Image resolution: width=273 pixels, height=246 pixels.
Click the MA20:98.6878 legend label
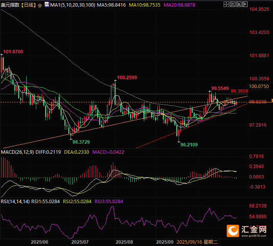pos(180,5)
